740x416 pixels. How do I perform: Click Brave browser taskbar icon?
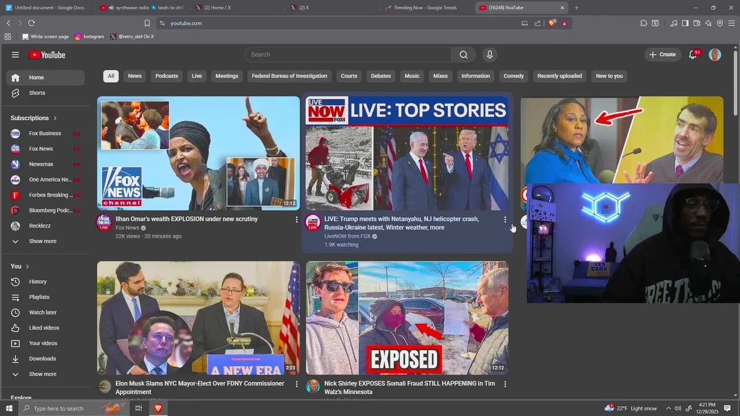tap(158, 408)
